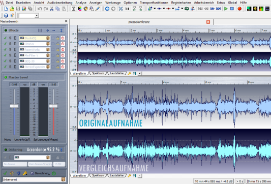Select the time selection cursor tool

(x=74, y=9)
